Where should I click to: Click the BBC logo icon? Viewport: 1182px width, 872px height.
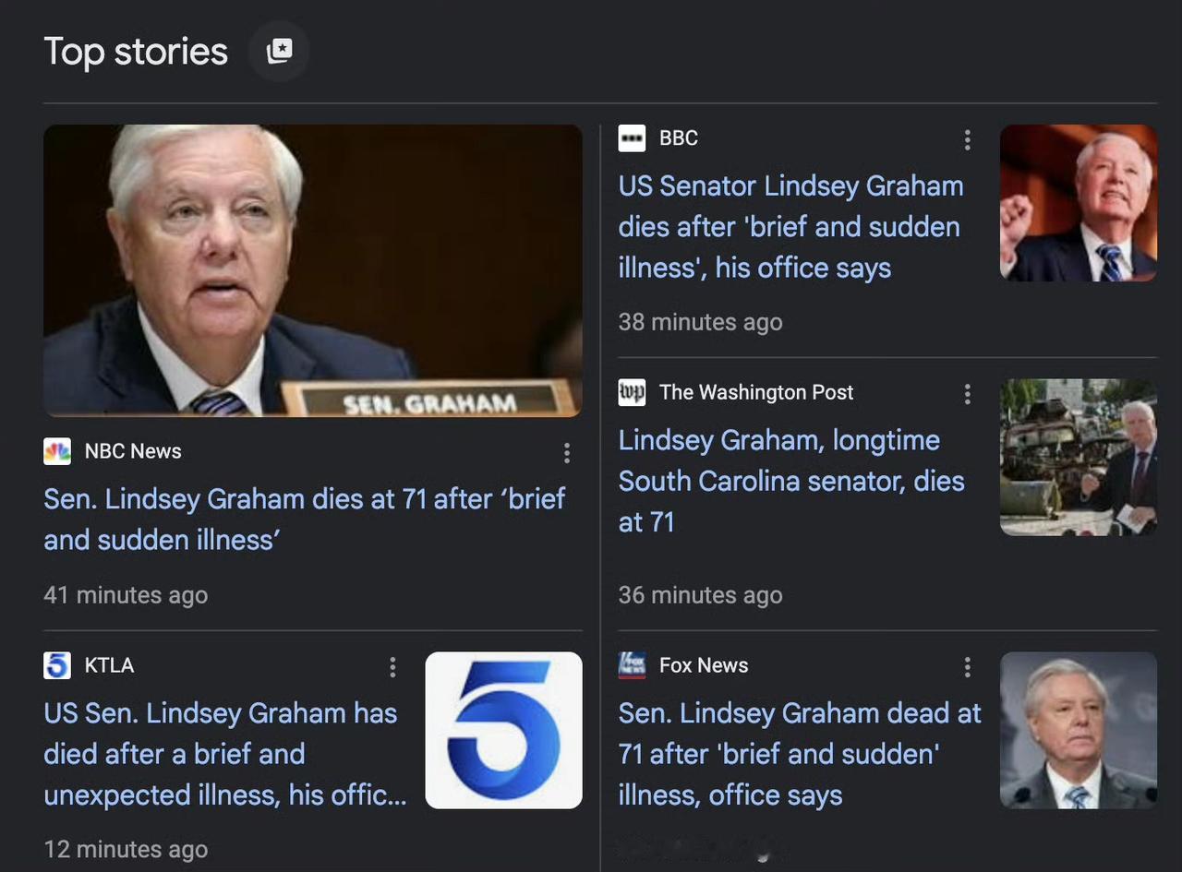632,138
